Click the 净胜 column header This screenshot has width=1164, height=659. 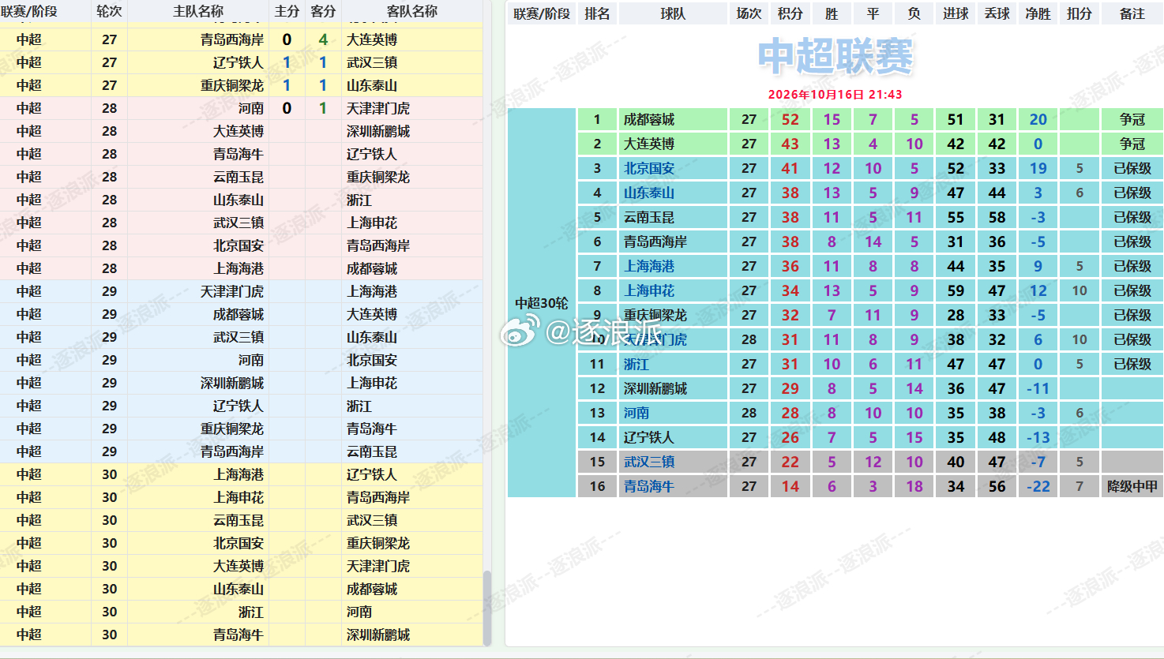[1038, 13]
